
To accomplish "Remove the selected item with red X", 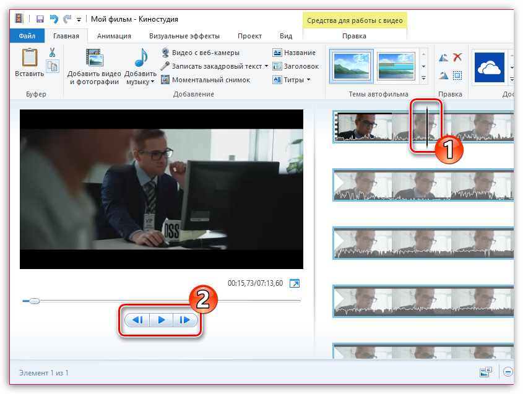I will 457,58.
